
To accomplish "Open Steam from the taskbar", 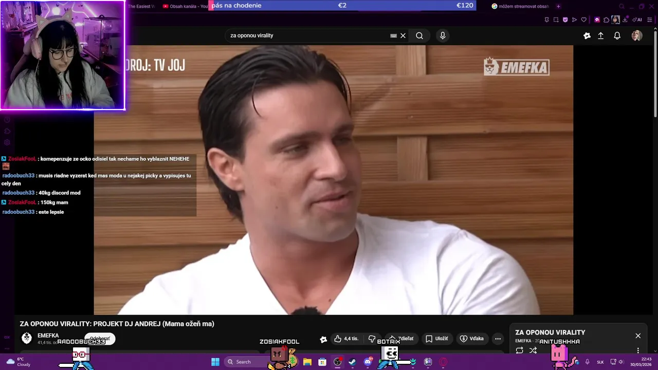I will point(353,362).
